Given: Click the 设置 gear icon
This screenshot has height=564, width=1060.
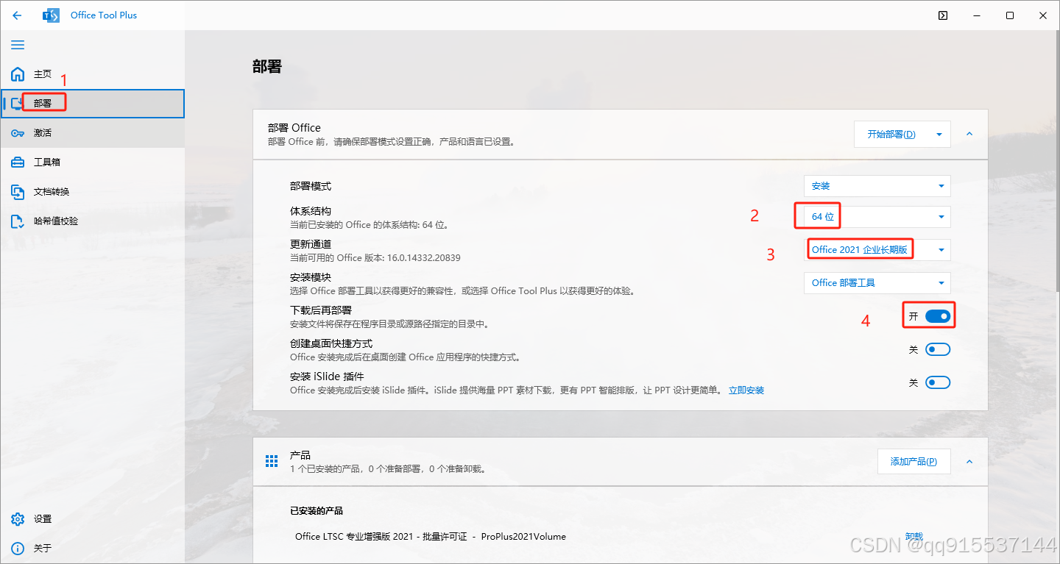Looking at the screenshot, I should [18, 519].
